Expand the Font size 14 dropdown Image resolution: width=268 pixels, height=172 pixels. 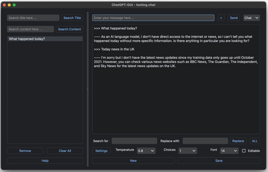click(229, 151)
